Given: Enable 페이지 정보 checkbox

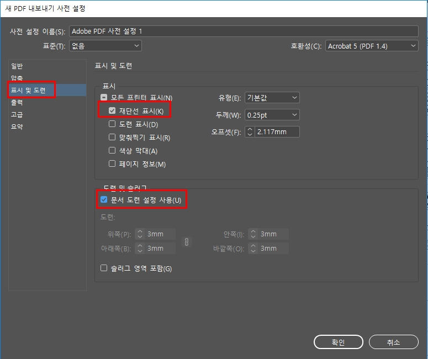Looking at the screenshot, I should click(112, 163).
